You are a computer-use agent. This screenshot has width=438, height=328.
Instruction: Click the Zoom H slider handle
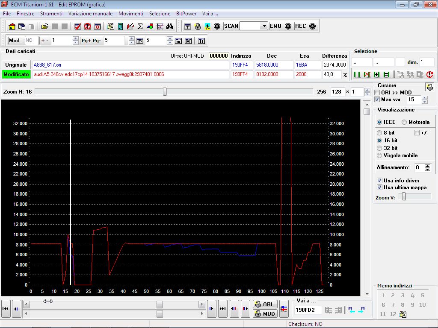tap(165, 92)
